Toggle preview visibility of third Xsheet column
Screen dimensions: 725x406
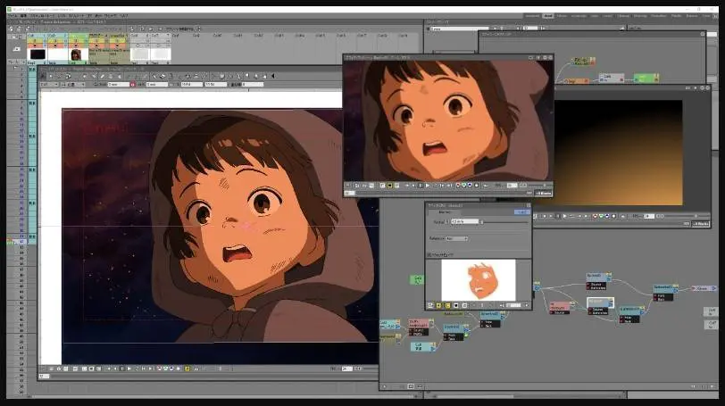[76, 41]
